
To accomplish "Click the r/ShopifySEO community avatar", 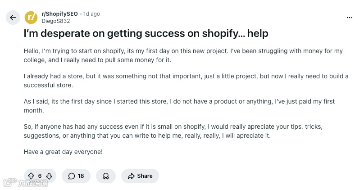I will click(x=31, y=18).
